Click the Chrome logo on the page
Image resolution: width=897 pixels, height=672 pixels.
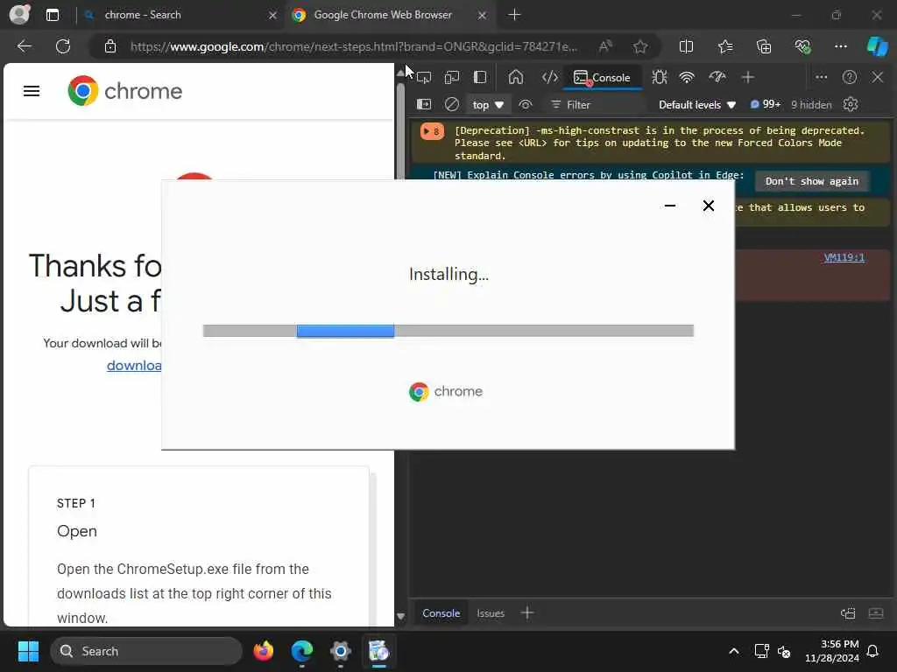pyautogui.click(x=124, y=91)
